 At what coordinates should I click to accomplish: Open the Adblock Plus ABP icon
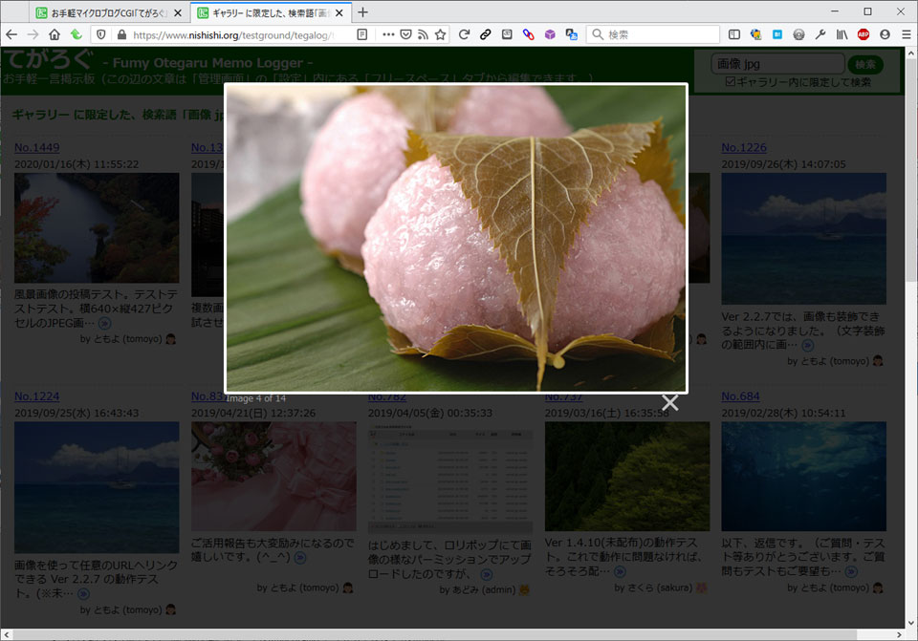pos(863,34)
